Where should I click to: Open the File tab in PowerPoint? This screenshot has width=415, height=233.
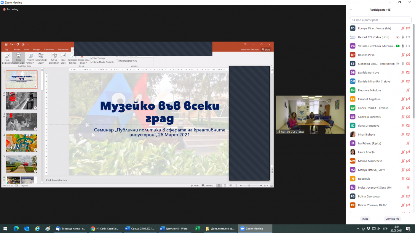(6, 49)
